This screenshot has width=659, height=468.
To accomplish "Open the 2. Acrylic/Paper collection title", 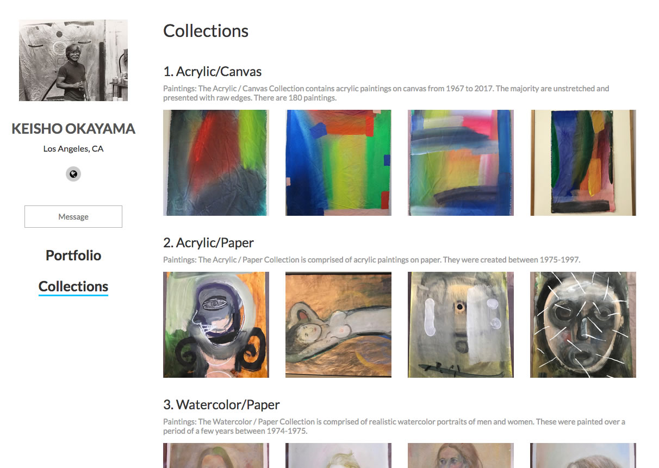I will pyautogui.click(x=208, y=242).
